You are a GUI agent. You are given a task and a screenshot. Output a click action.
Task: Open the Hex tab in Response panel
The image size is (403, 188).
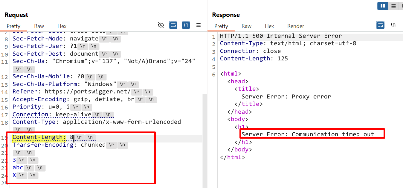point(269,26)
